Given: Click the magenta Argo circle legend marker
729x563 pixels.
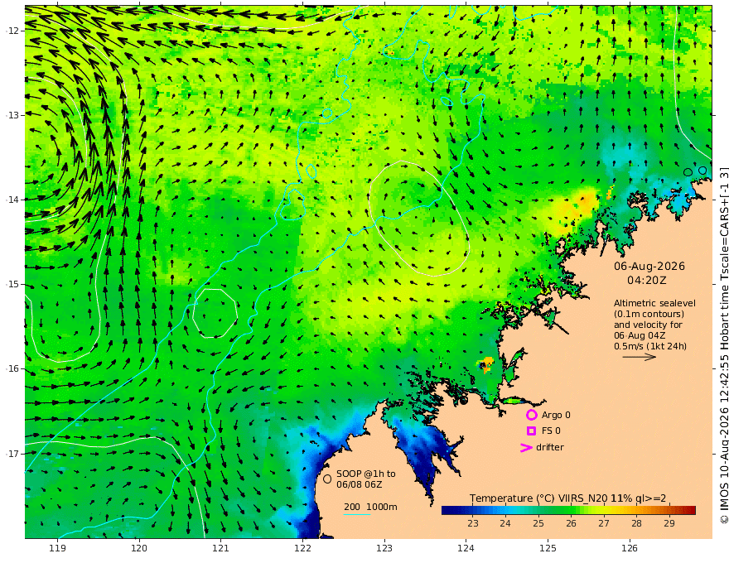Looking at the screenshot, I should 531,415.
